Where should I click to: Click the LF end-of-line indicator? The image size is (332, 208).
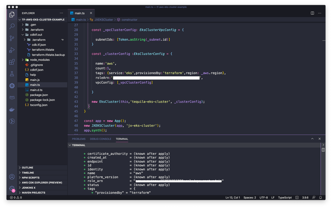273,197
